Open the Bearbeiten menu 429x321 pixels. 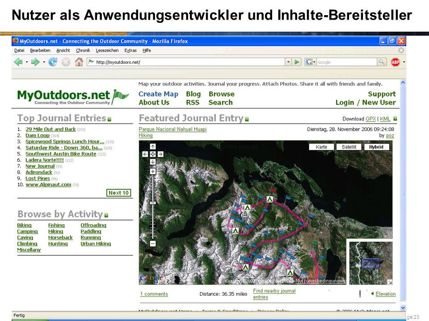(40, 50)
